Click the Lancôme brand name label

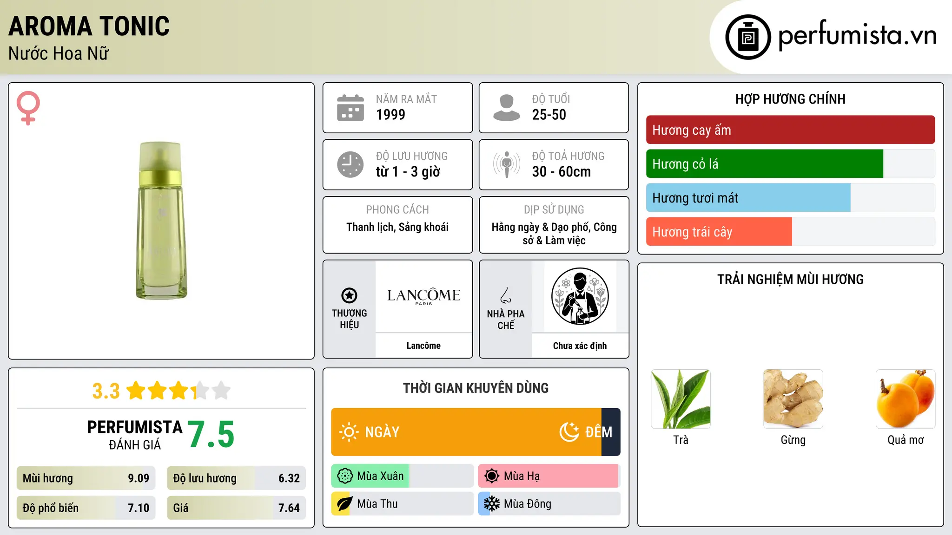[x=423, y=346]
